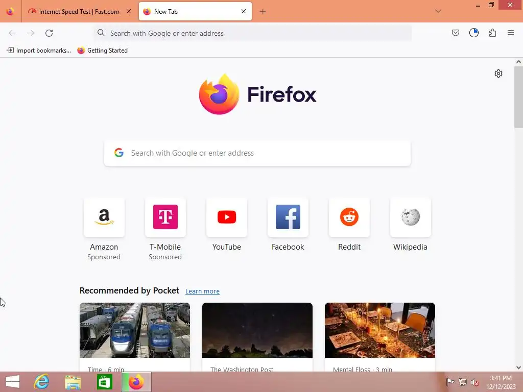
Task: Go back one page
Action: click(x=12, y=33)
